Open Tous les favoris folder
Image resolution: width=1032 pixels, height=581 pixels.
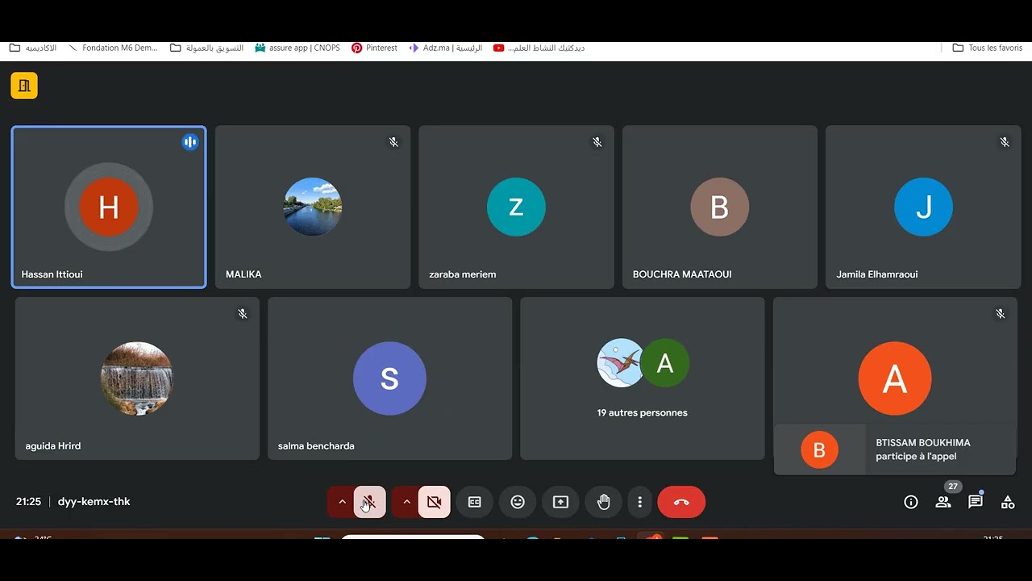[x=988, y=48]
